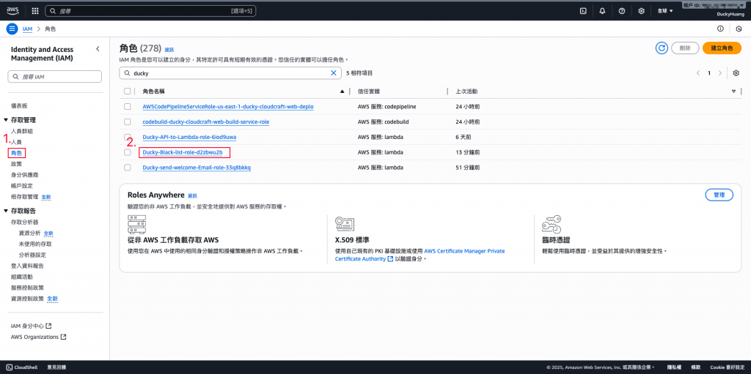Image resolution: width=751 pixels, height=374 pixels.
Task: Open 儀表板 in the sidebar
Action: coord(19,105)
